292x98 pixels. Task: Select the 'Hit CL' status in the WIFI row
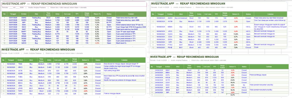click(x=248, y=42)
